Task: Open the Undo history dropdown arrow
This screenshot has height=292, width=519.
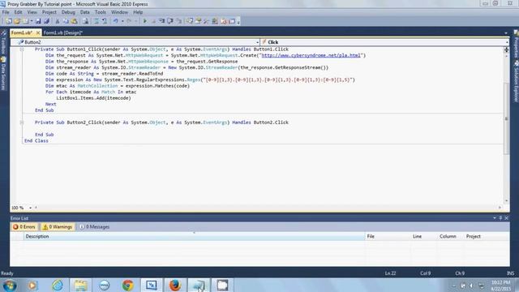Action: [122, 21]
